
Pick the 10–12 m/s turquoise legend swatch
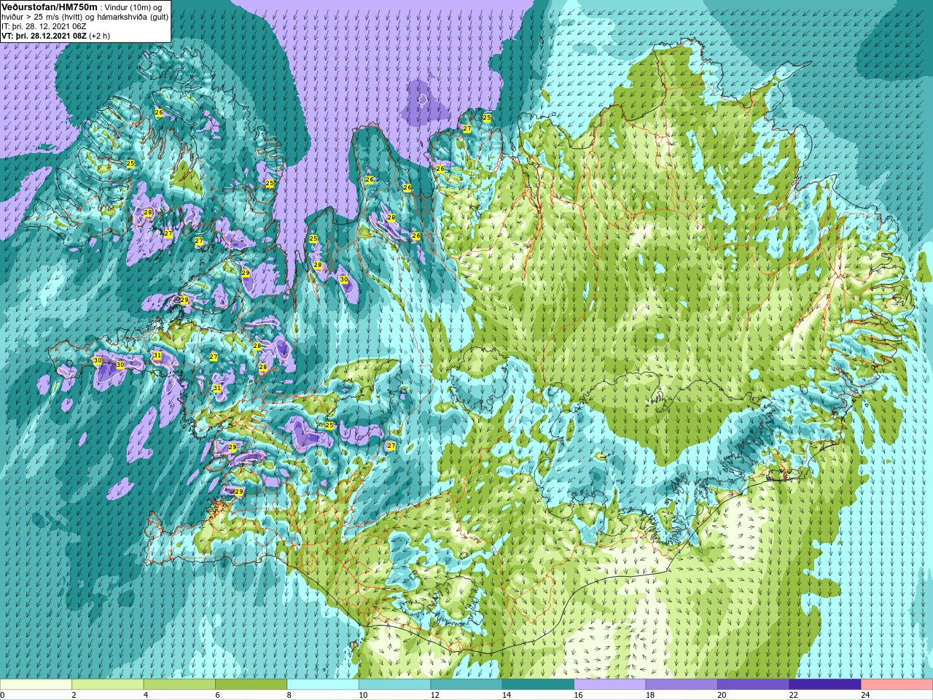395,685
